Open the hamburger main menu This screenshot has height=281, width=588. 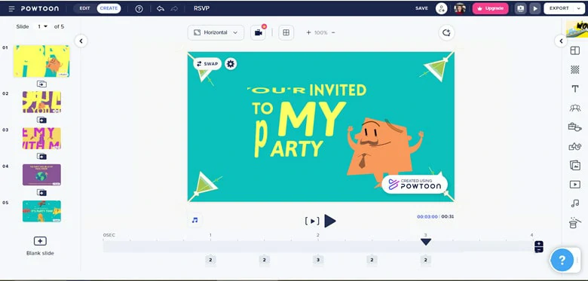(x=11, y=8)
